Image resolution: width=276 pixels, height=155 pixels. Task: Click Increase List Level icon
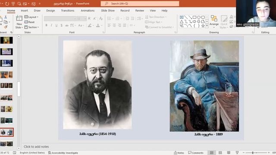(x=132, y=19)
